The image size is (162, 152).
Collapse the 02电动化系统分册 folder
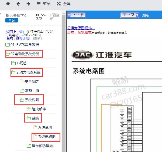(x=25, y=54)
